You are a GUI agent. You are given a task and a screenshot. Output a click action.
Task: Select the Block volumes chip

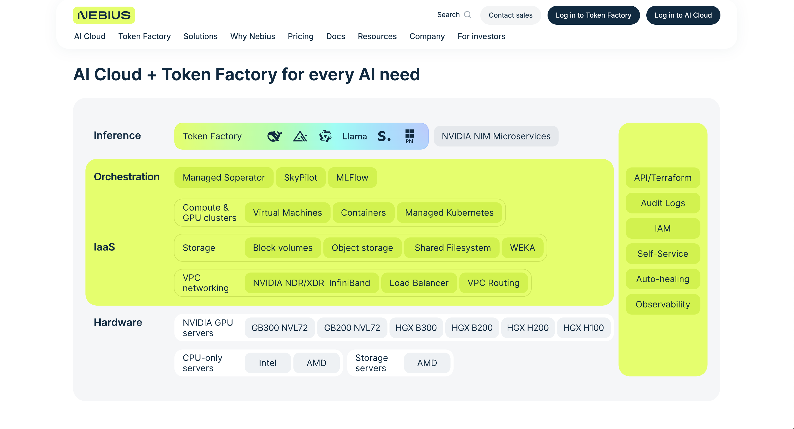point(283,248)
